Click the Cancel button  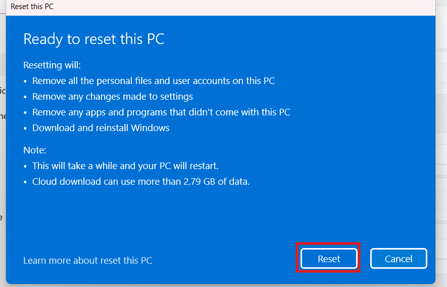click(x=398, y=259)
